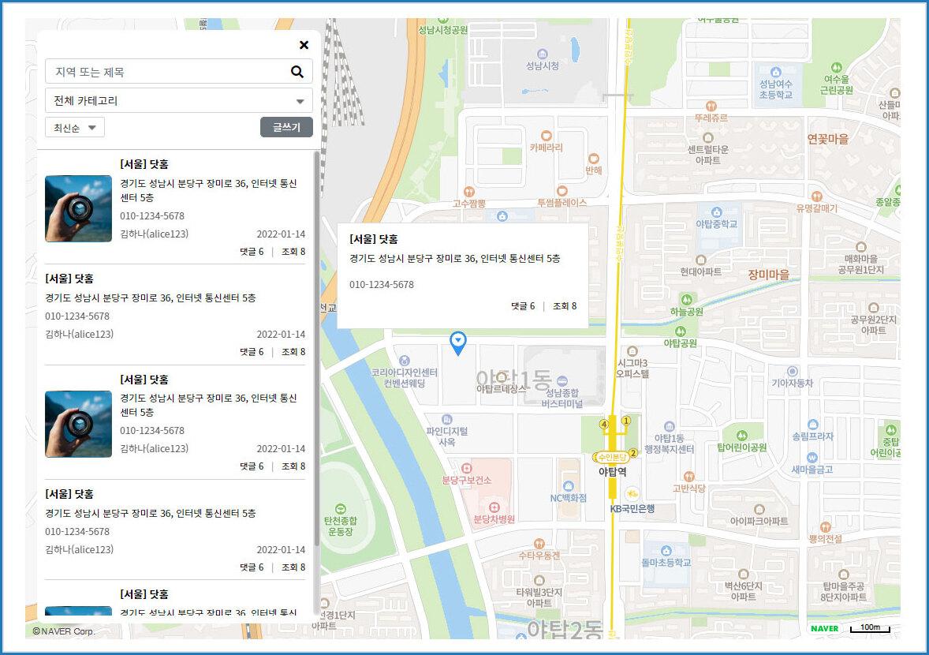Viewport: 929px width, 655px height.
Task: Click the side list vertical scrollbar
Action: (x=317, y=347)
